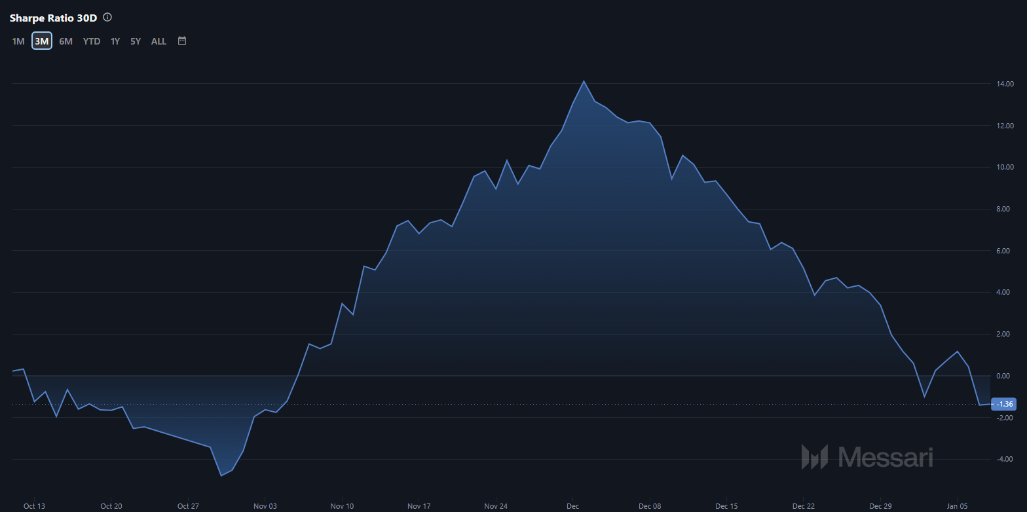Click the -4.00 y-axis label

[1005, 459]
